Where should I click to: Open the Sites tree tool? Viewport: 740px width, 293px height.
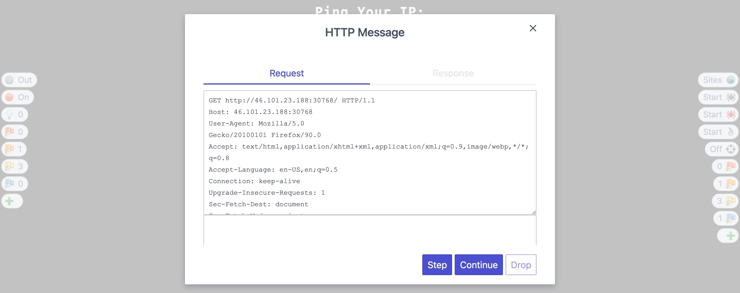[718, 80]
